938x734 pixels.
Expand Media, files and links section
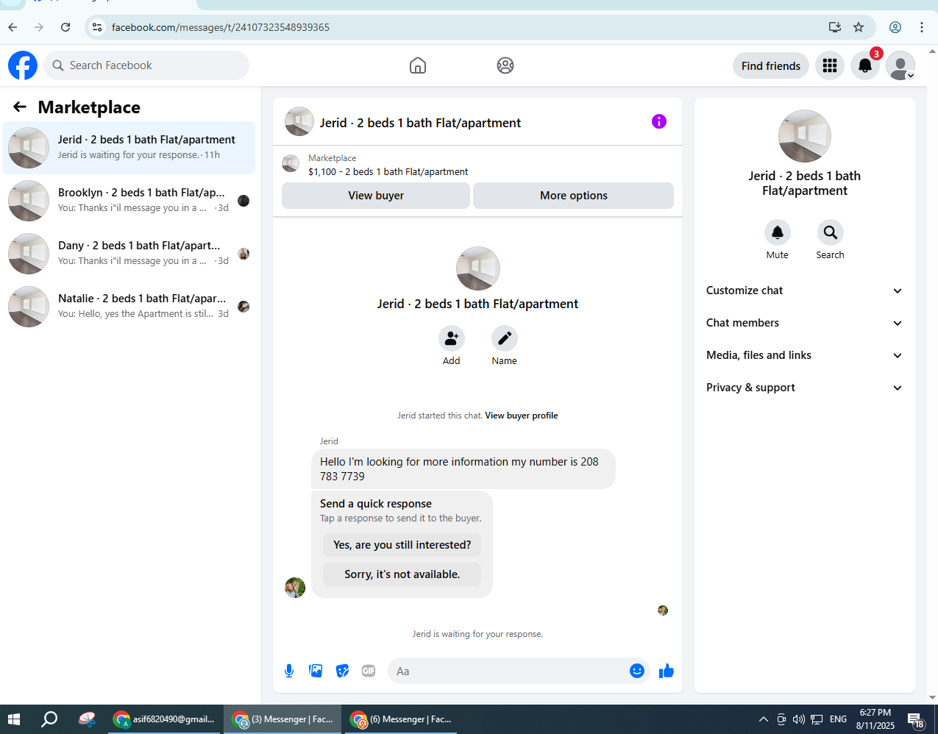click(805, 355)
